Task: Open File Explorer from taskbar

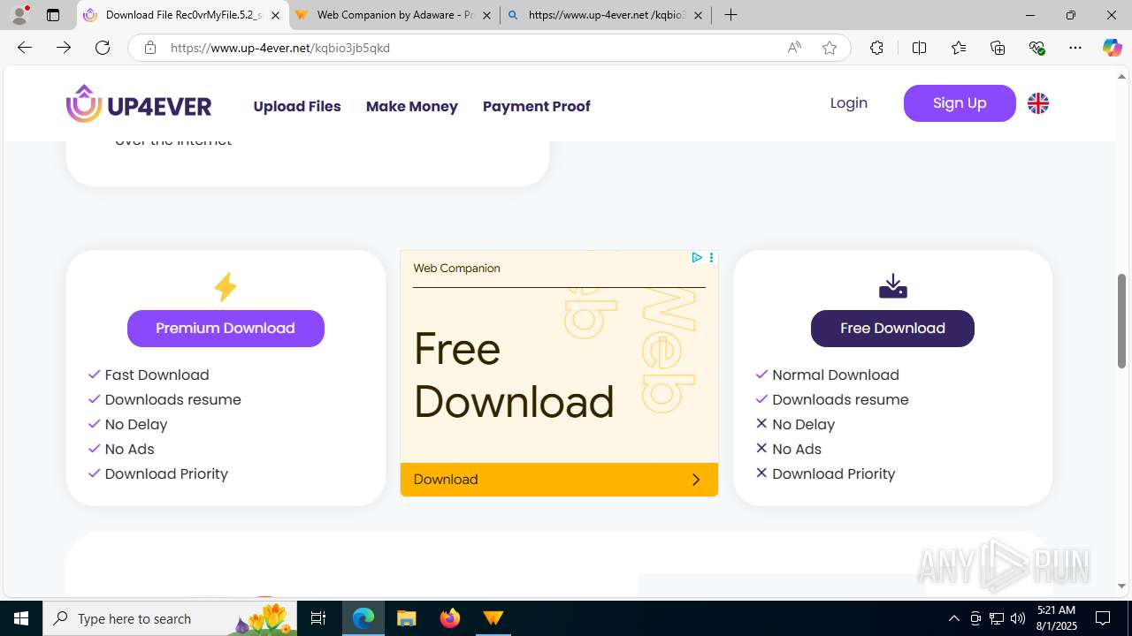Action: pyautogui.click(x=407, y=618)
